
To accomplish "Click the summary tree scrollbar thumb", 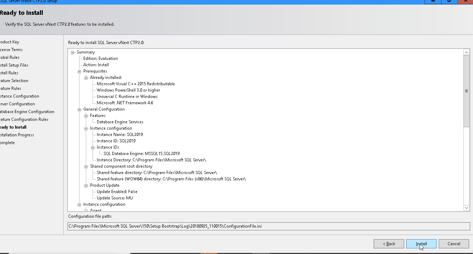I will tap(467, 91).
